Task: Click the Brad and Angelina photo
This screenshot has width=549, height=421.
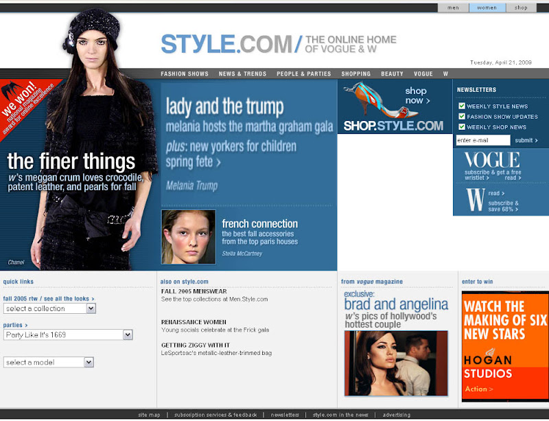Action: (396, 363)
